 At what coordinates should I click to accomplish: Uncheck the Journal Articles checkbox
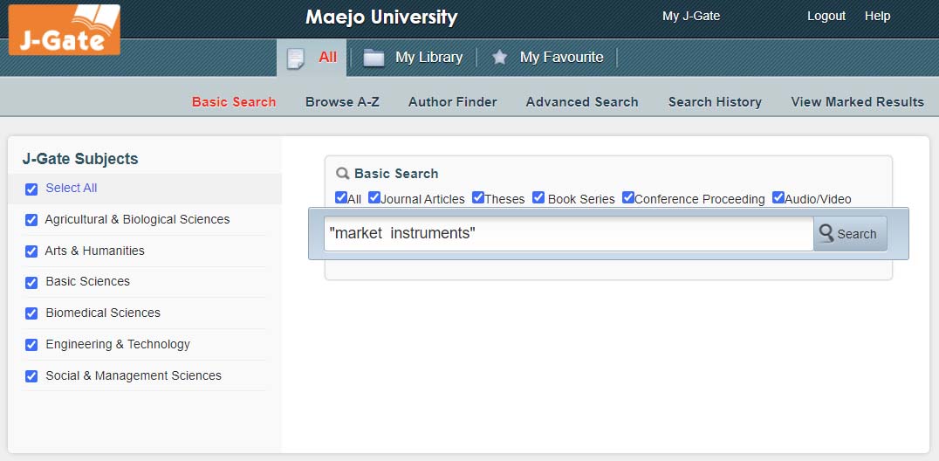[x=374, y=197]
